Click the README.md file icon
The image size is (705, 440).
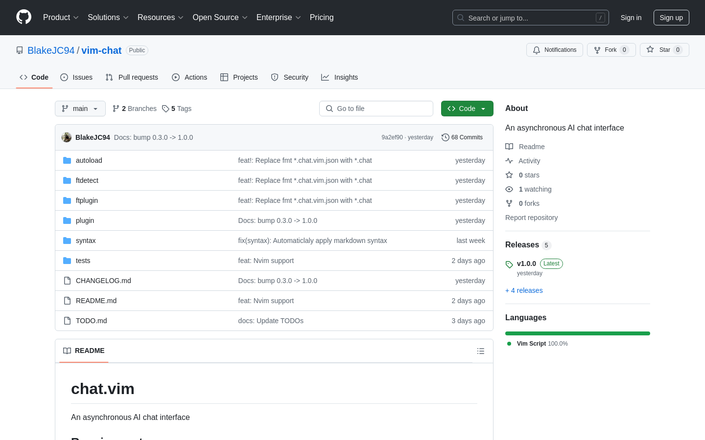[67, 301]
